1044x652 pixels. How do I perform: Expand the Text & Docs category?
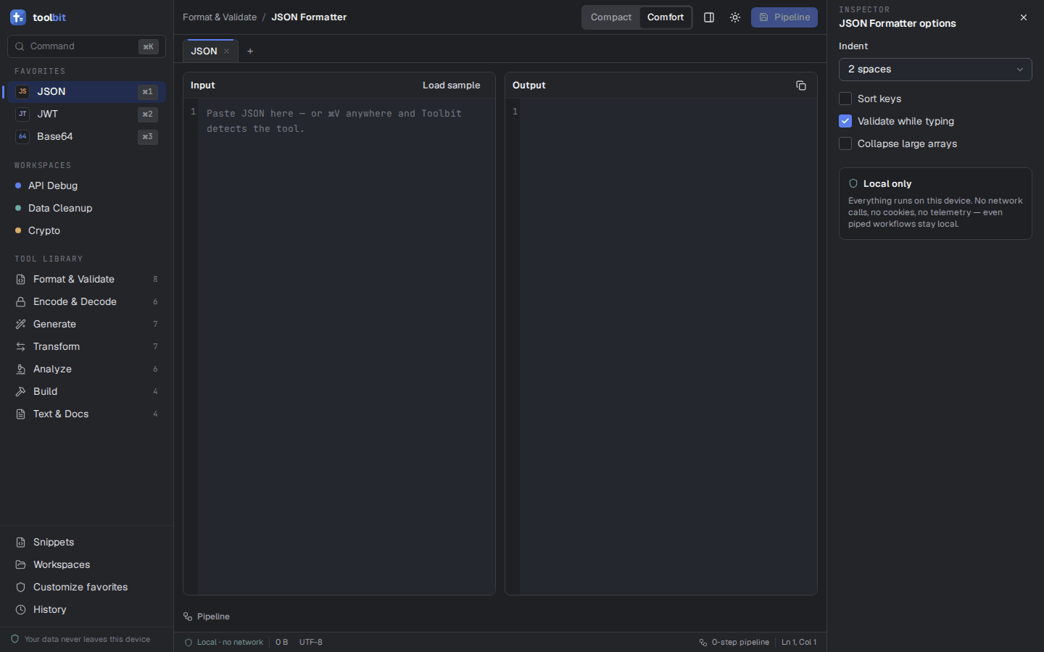[87, 414]
